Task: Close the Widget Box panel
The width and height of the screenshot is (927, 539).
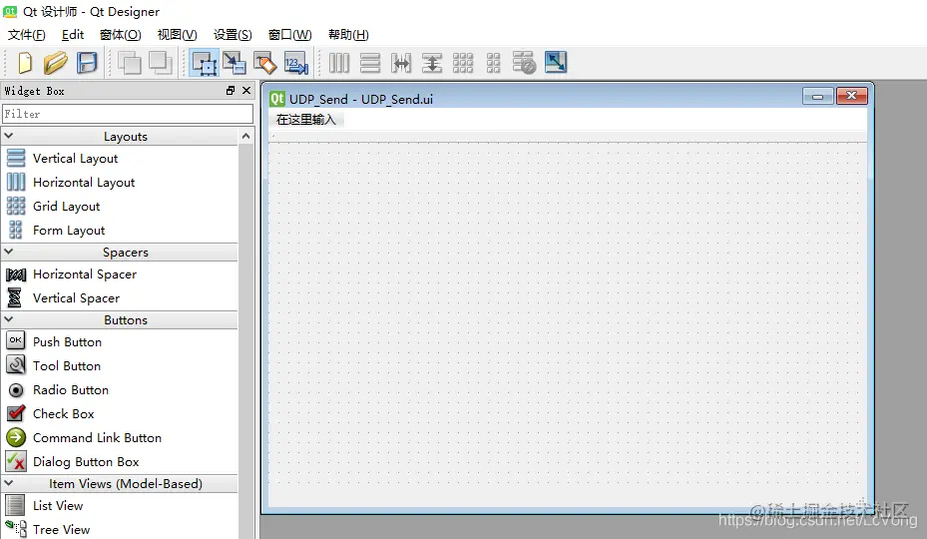Action: click(246, 91)
